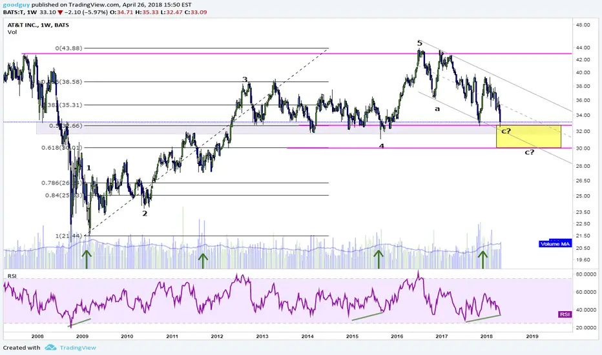The height and width of the screenshot is (355, 602).
Task: Click the 0.618(30.01) Fibonacci level label
Action: click(x=62, y=147)
